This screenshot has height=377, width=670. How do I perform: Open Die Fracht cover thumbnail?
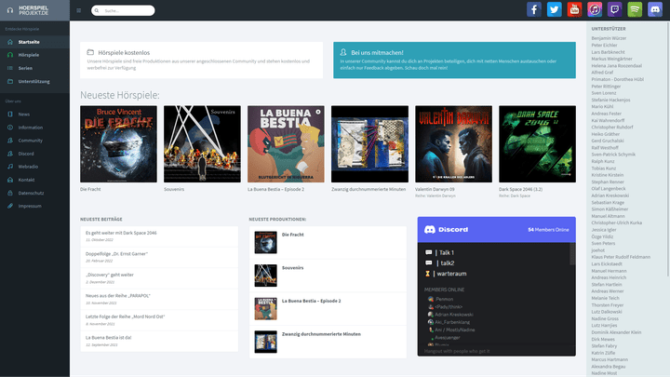118,144
